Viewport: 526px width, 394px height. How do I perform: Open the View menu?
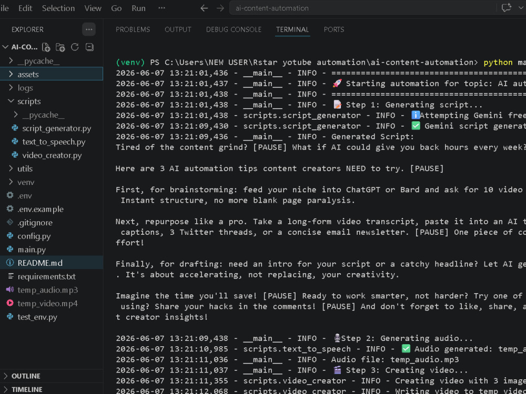(93, 8)
